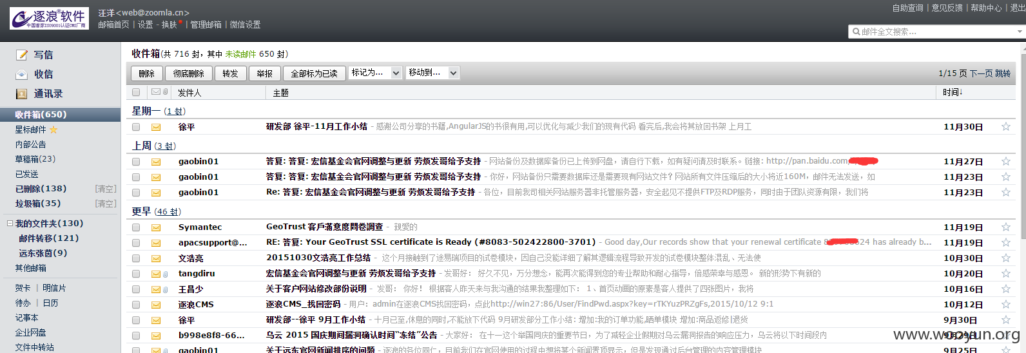Click the search magnifier icon in the search box
The image size is (1026, 353).
(856, 32)
